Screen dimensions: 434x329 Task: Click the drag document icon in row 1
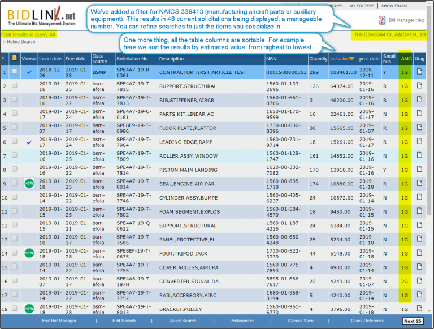pyautogui.click(x=419, y=72)
